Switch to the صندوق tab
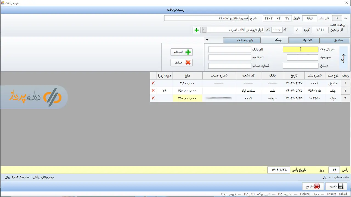 [x=335, y=40]
